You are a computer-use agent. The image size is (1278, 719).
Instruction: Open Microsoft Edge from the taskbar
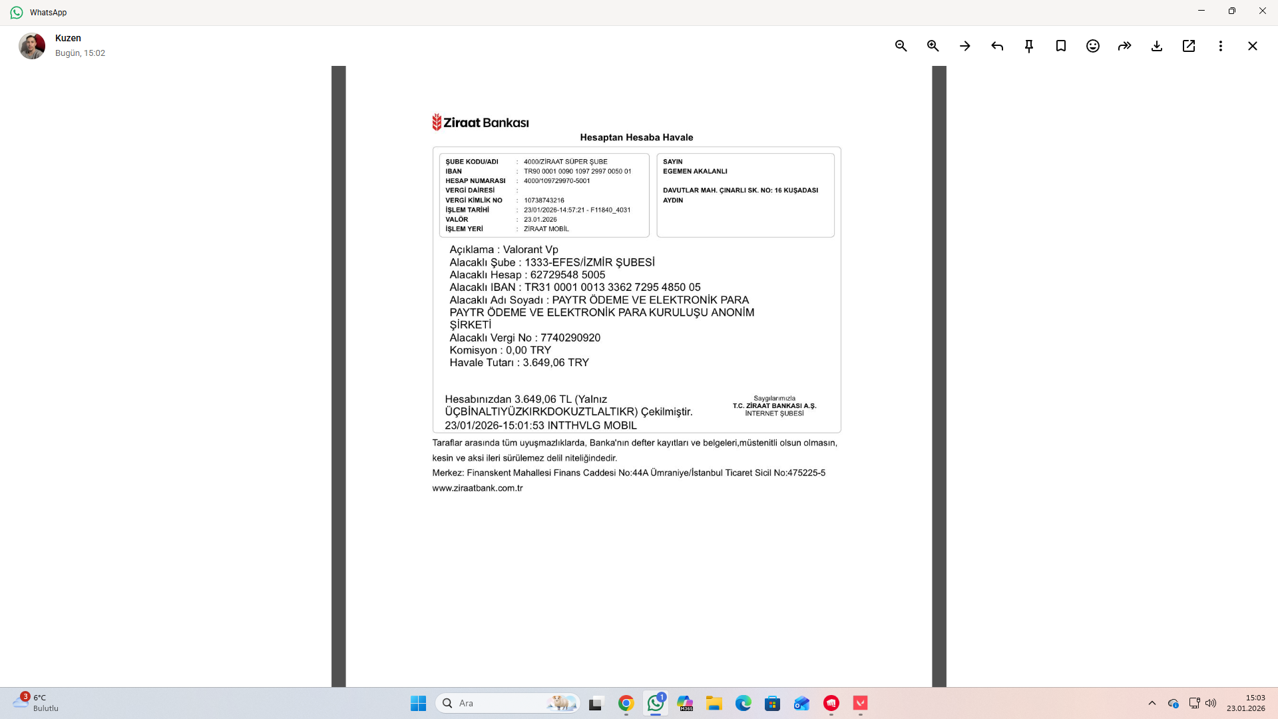coord(744,703)
